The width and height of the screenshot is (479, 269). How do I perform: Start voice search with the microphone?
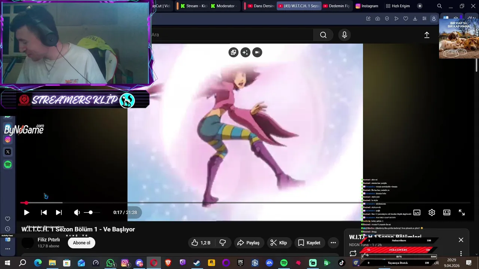coord(345,35)
